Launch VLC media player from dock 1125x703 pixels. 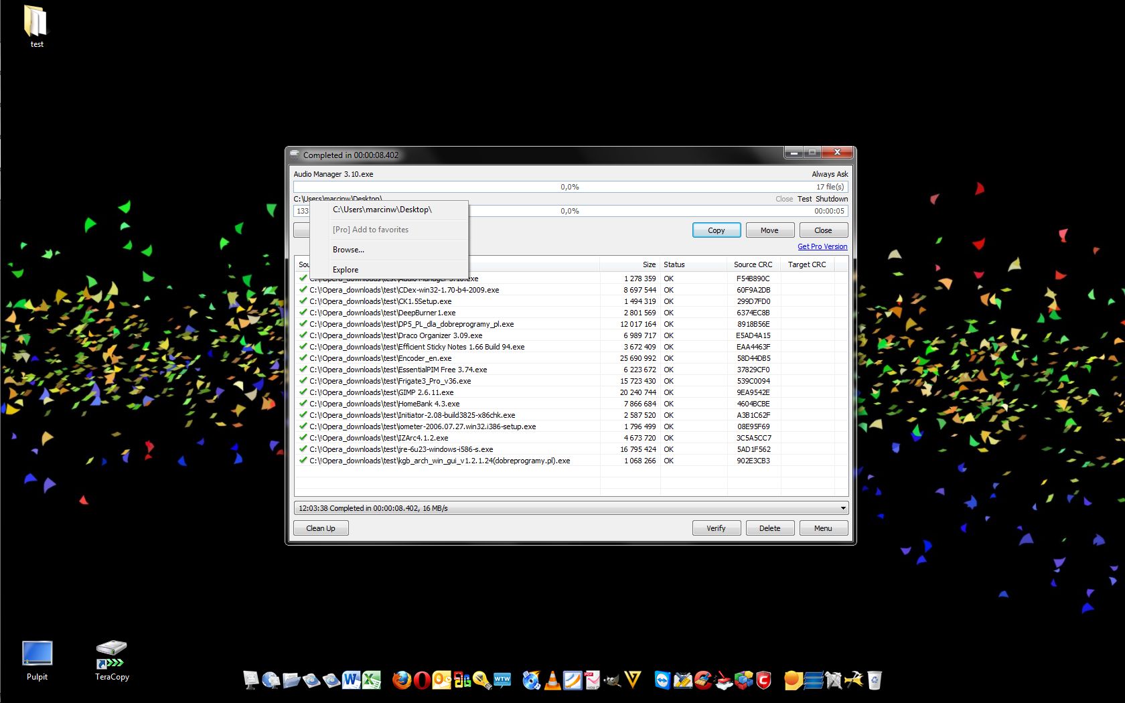pyautogui.click(x=552, y=680)
